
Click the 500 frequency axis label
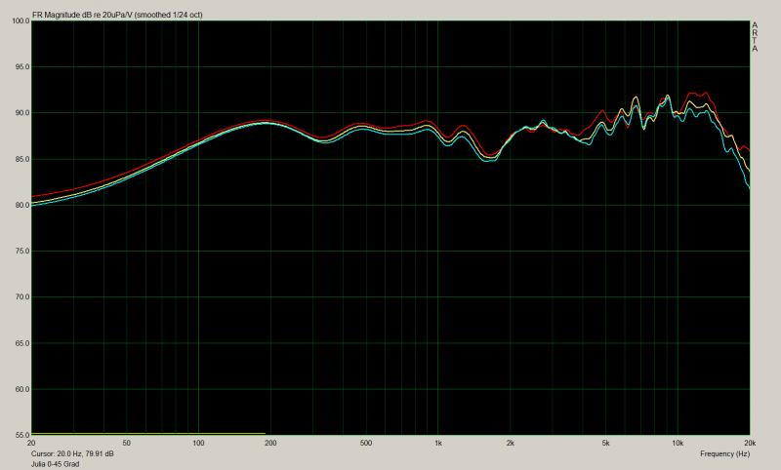pos(365,443)
